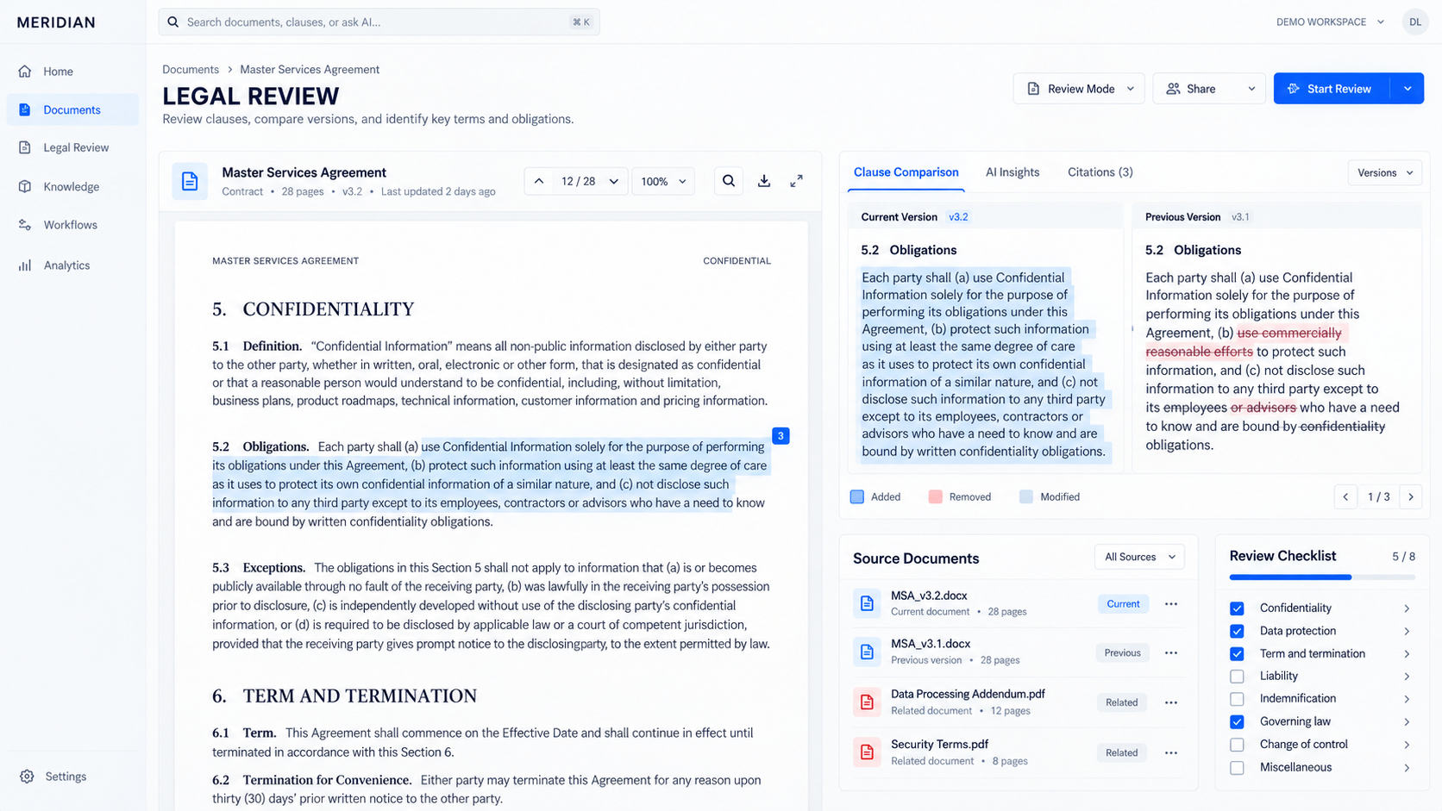
Task: Switch to the Citations (3) tab
Action: click(1100, 172)
